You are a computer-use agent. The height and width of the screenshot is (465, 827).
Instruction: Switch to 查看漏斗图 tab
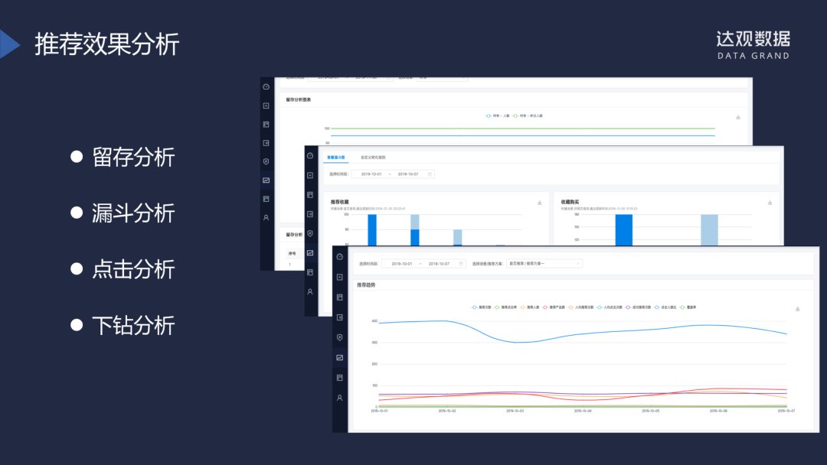(336, 158)
